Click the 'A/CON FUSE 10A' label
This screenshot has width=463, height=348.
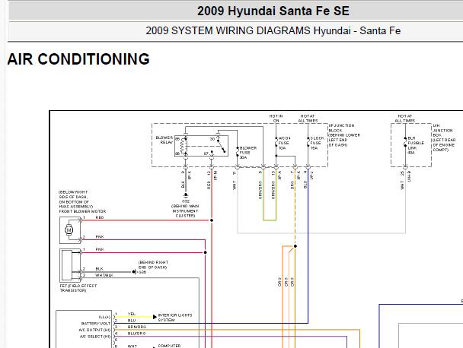(284, 143)
